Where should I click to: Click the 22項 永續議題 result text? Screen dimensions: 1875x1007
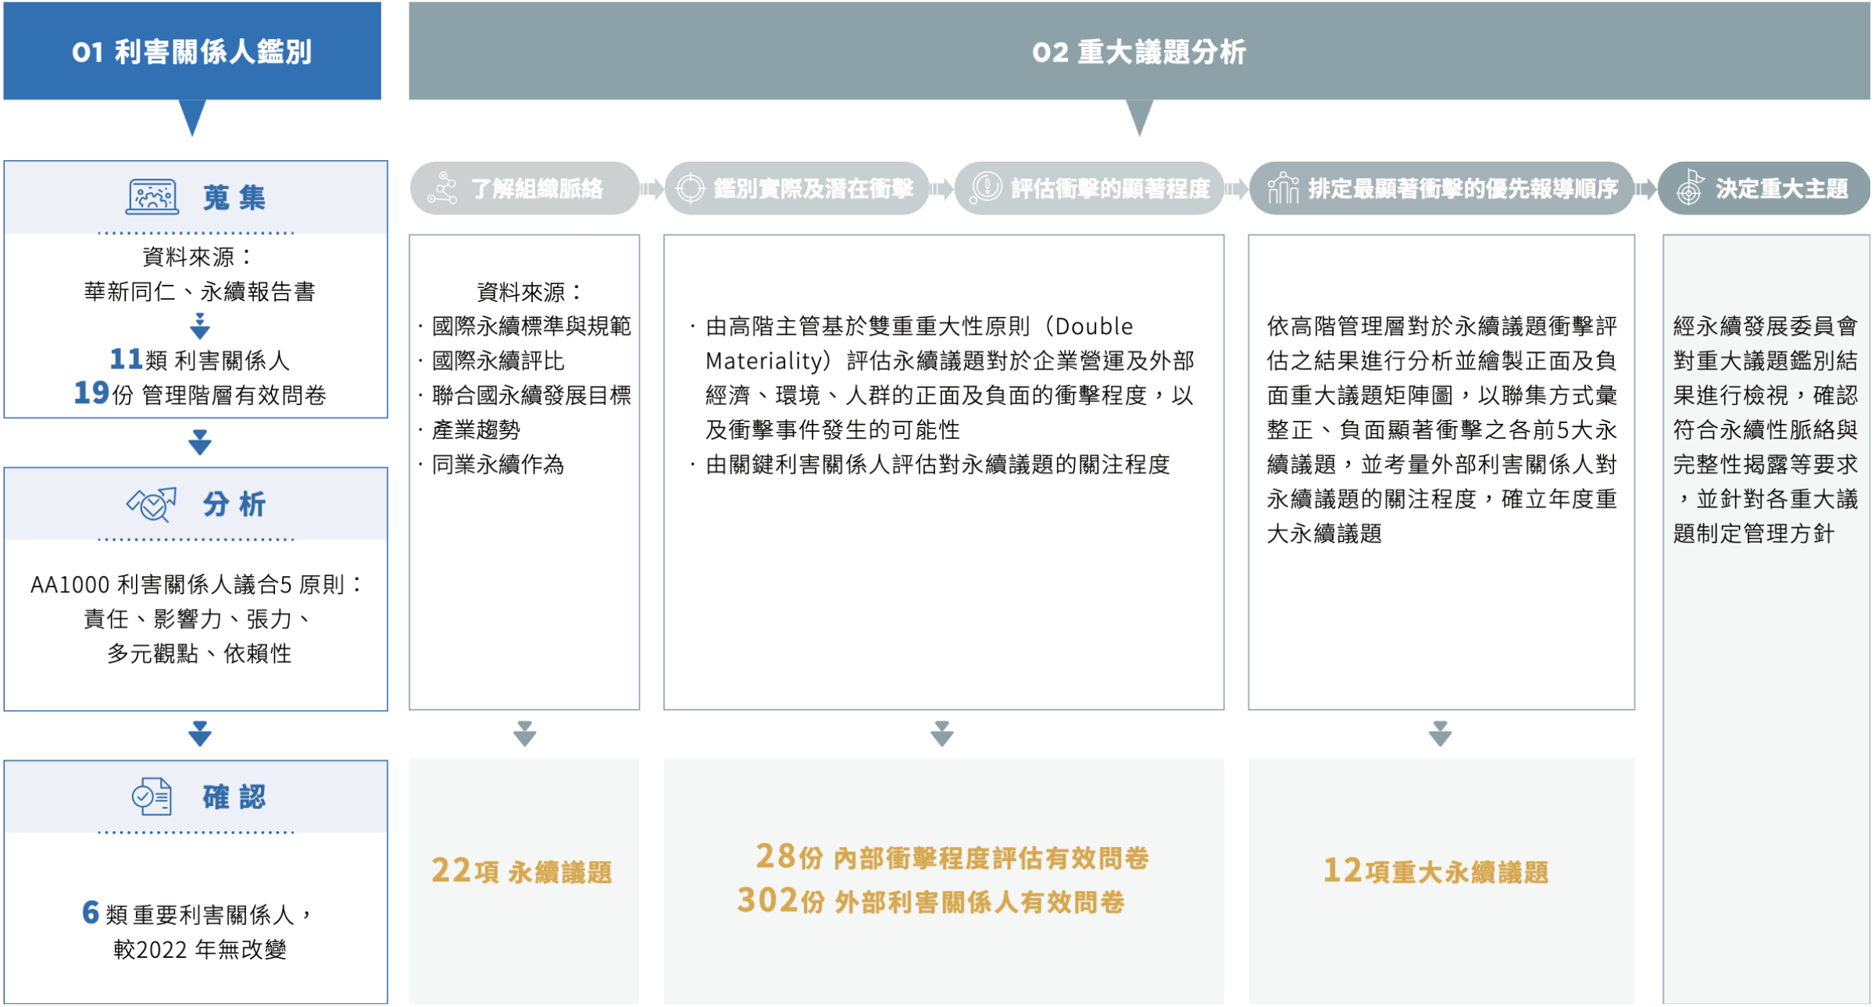click(x=522, y=870)
